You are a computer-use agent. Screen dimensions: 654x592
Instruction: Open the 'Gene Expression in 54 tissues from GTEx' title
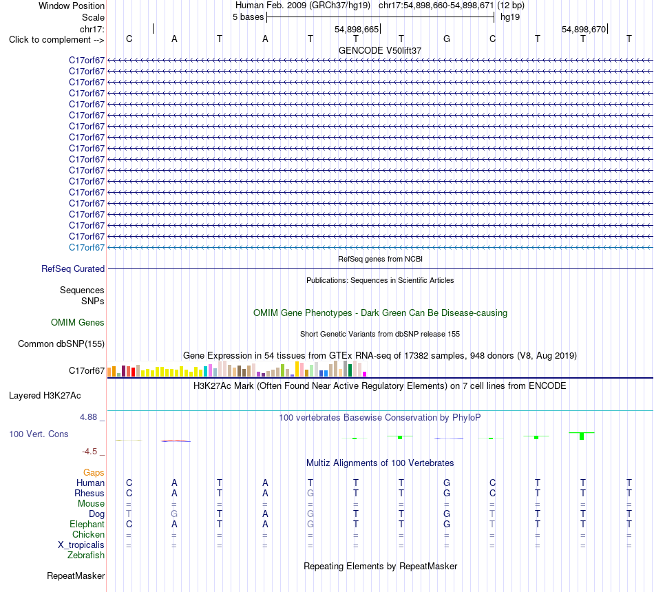tap(380, 355)
